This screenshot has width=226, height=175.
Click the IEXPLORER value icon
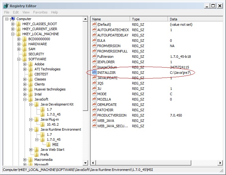[94, 62]
